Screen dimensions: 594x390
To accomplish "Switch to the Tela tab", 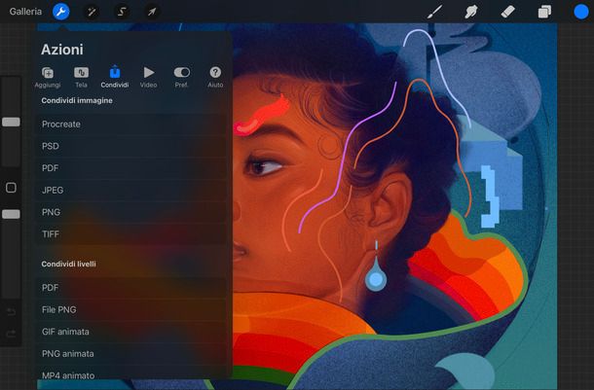I will [81, 77].
